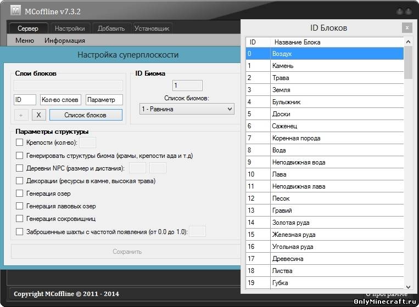Click the MCoffline logo icon in title bar

pos(15,10)
